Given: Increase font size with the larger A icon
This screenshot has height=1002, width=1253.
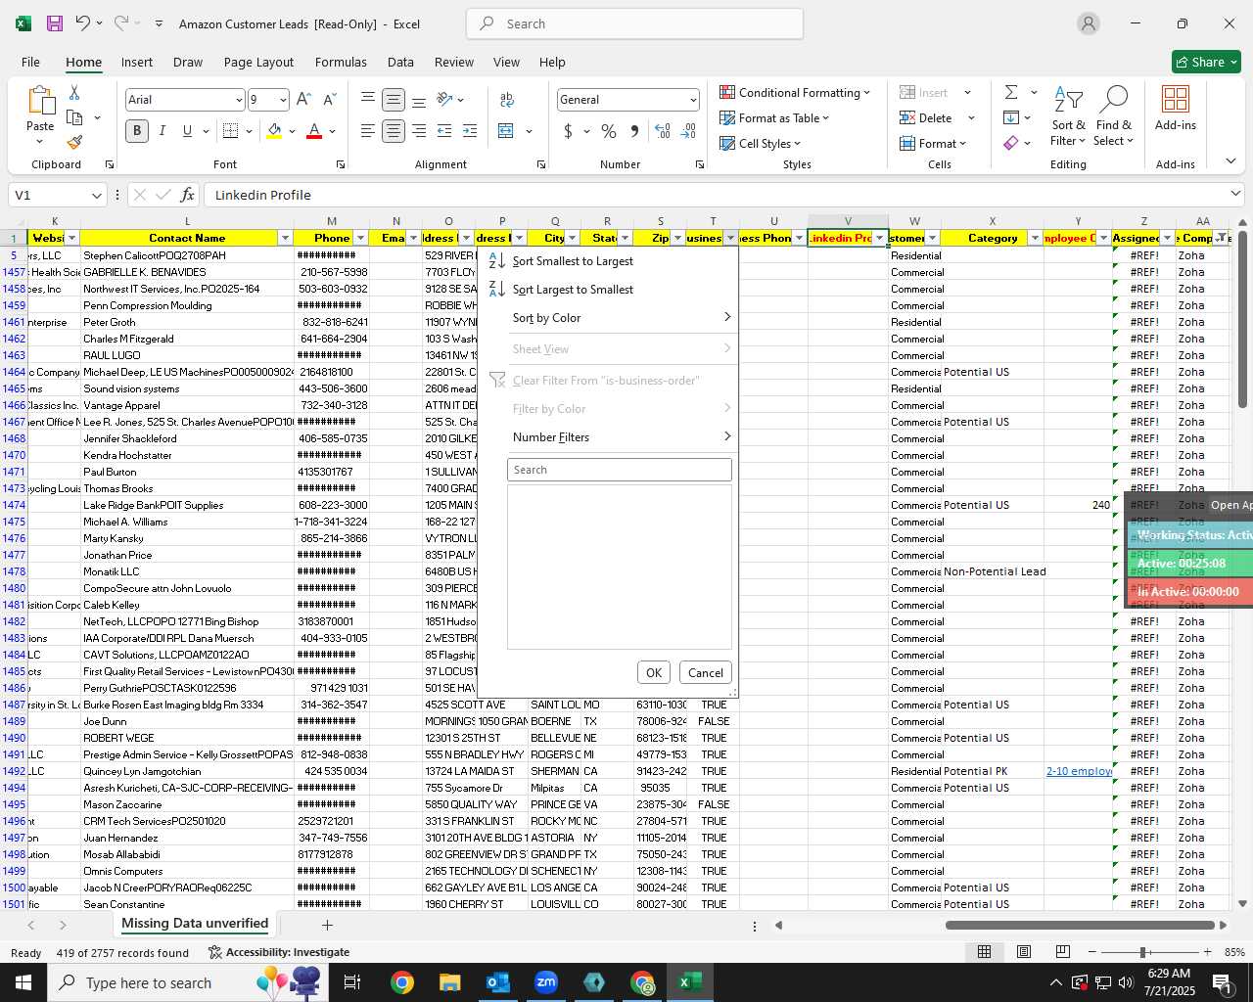Looking at the screenshot, I should 303,100.
